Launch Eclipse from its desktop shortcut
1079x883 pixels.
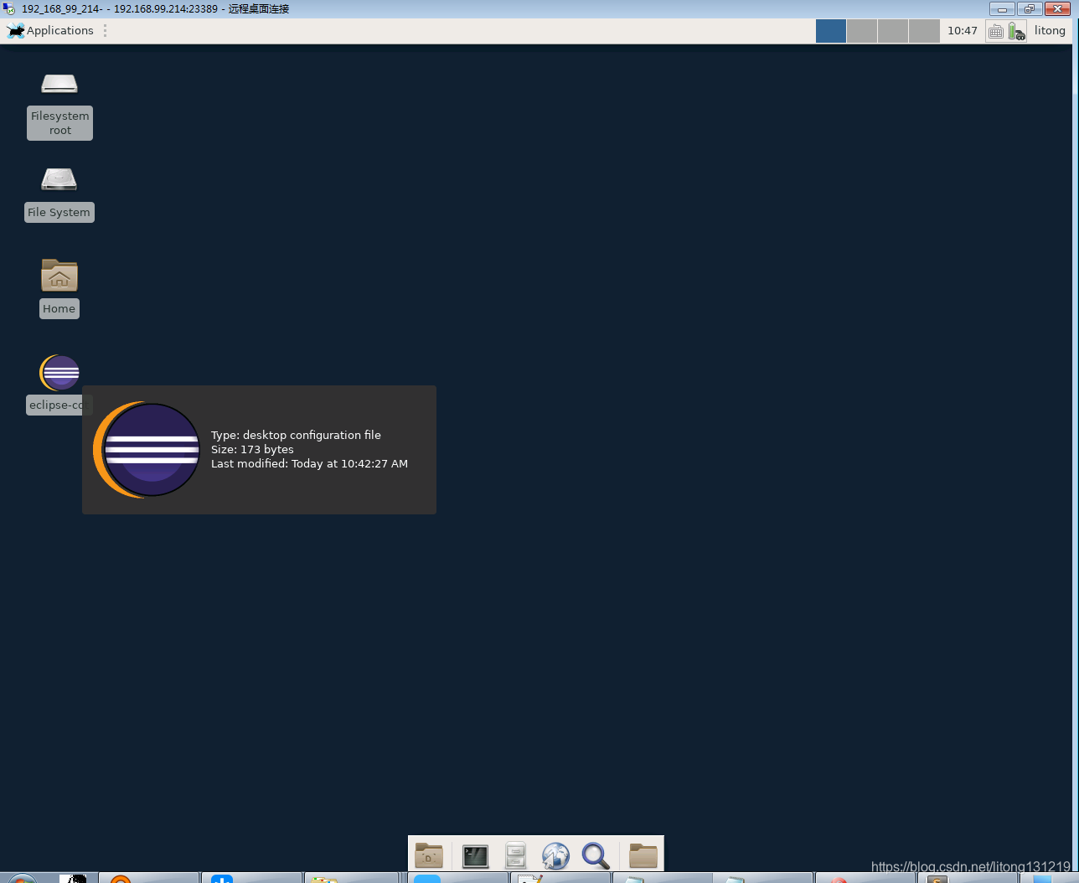(x=59, y=372)
